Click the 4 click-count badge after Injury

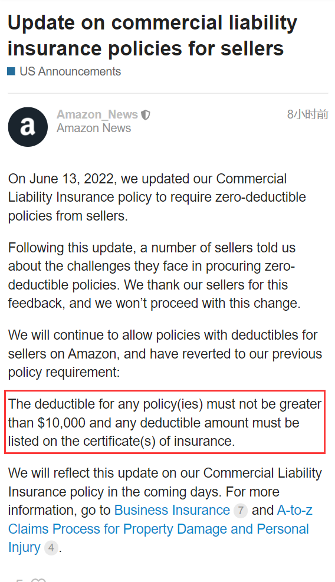[51, 548]
